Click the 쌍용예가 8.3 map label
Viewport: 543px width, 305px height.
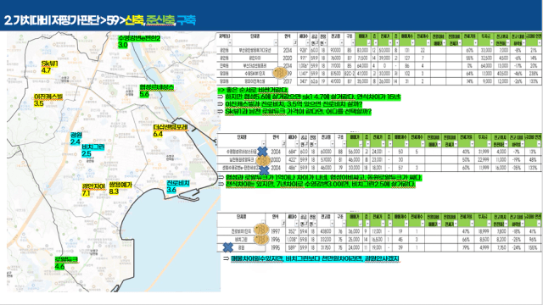120,188
